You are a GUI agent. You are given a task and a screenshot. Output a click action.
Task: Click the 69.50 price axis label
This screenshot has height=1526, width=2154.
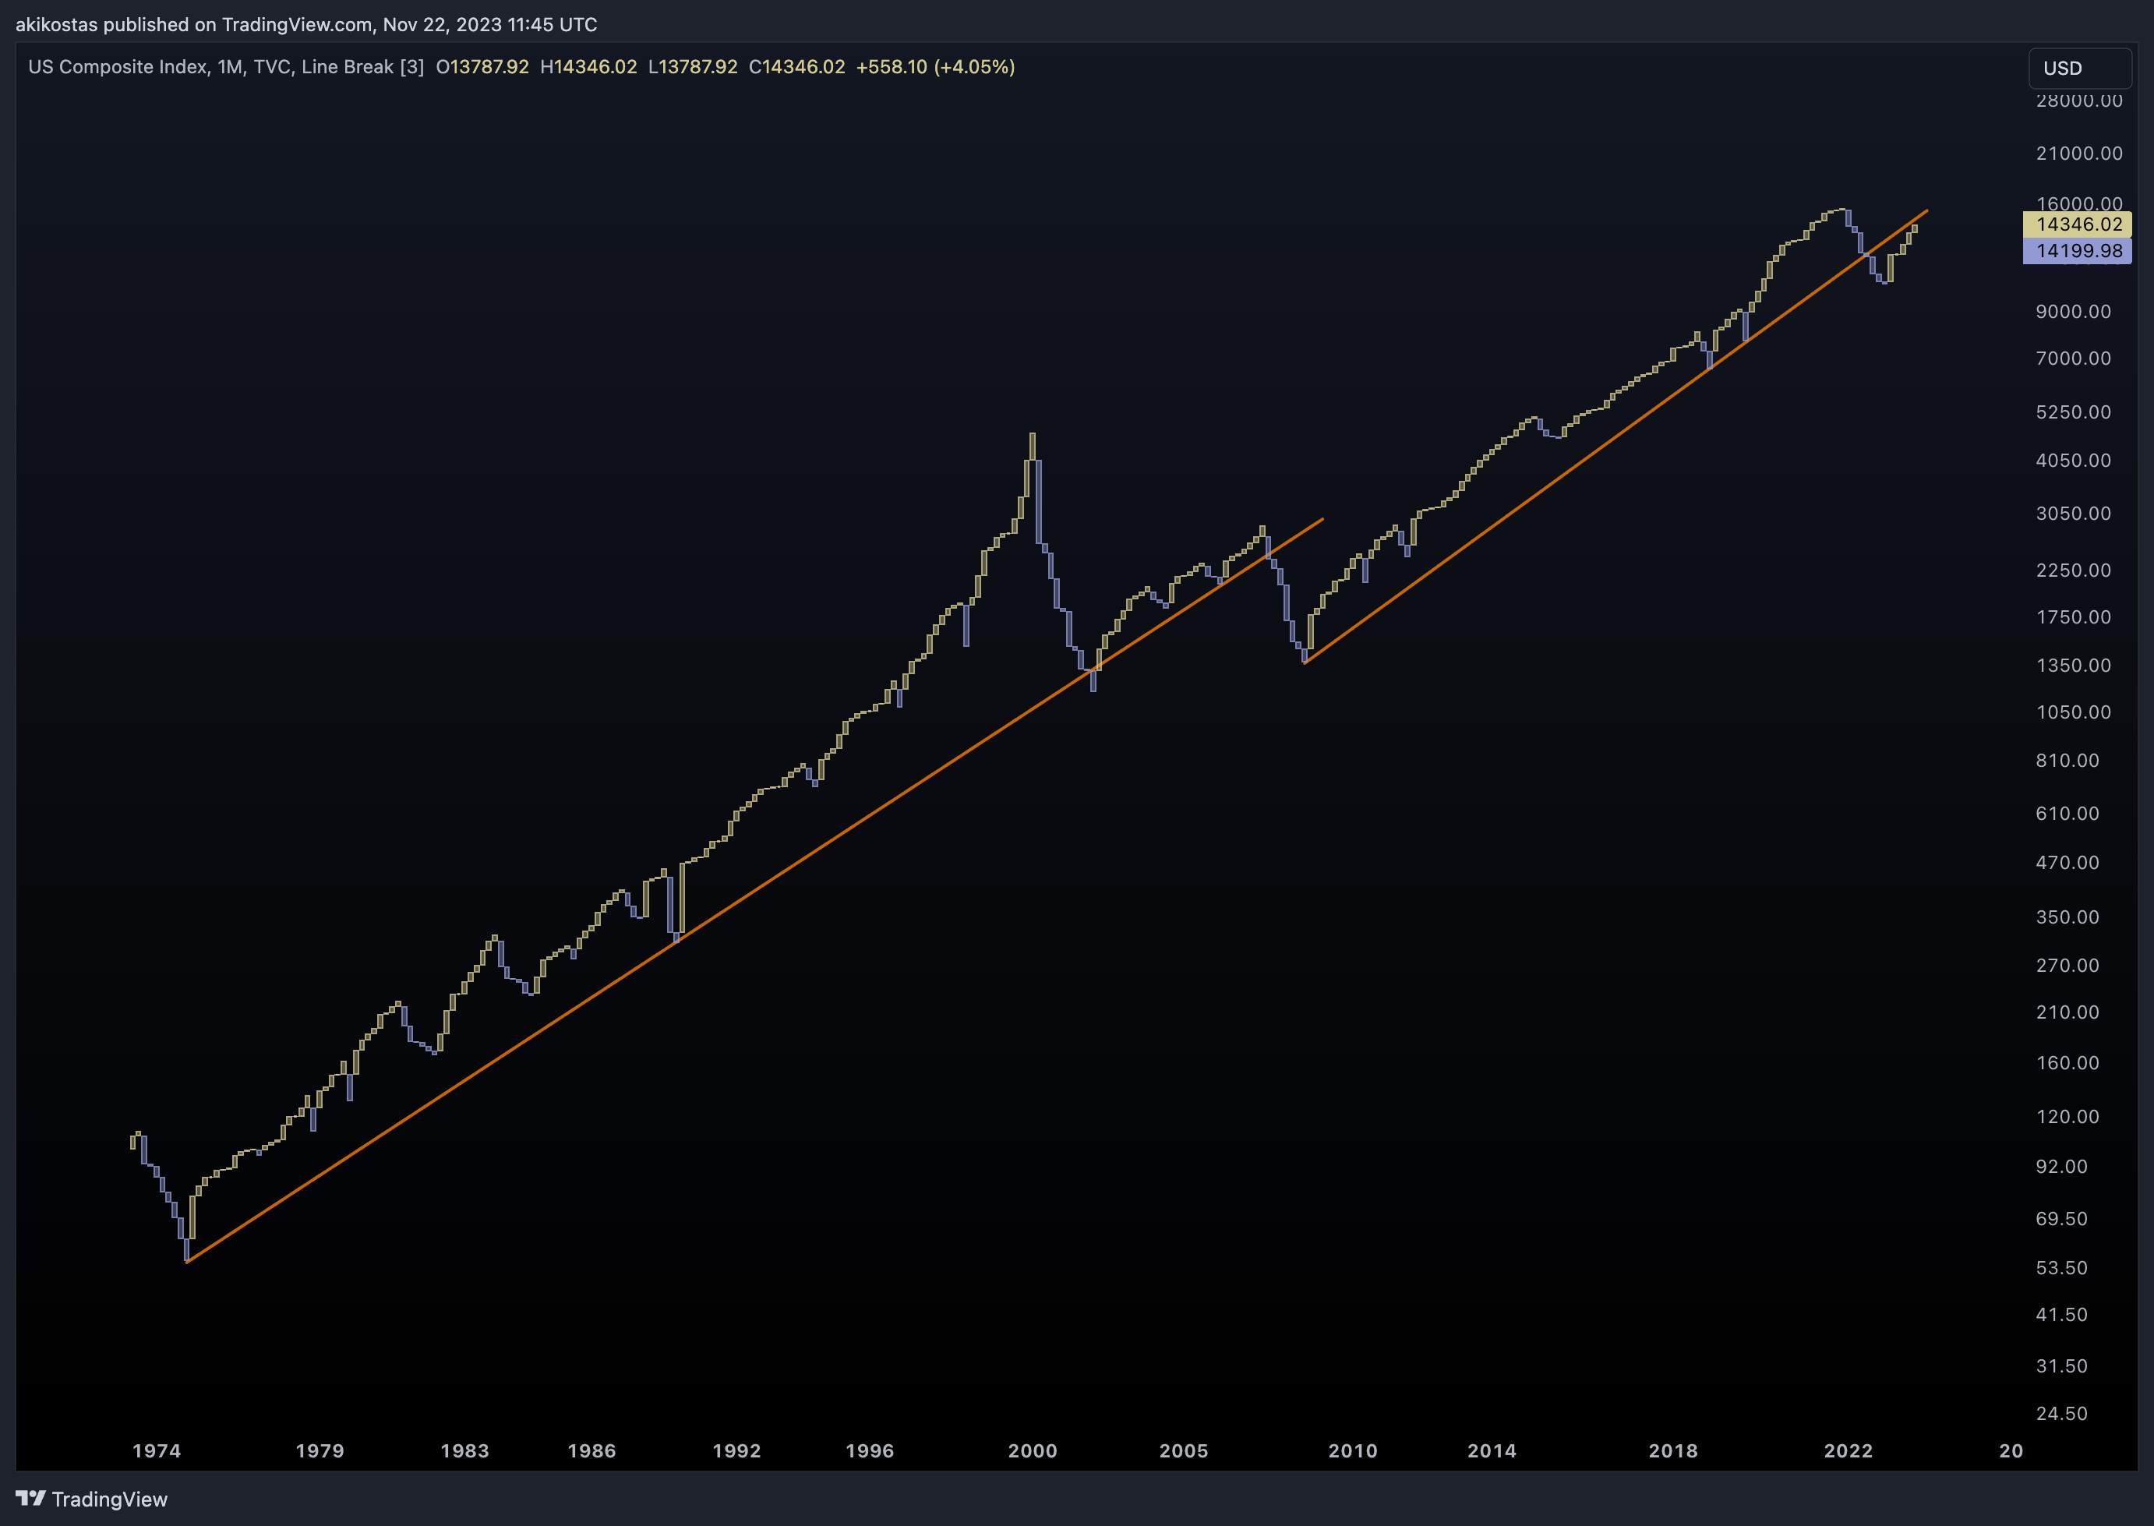(2062, 1219)
